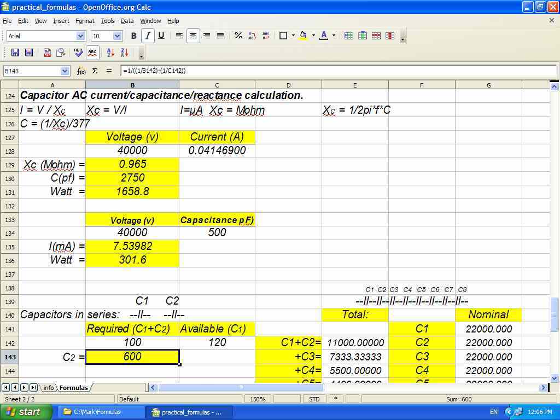Image resolution: width=560 pixels, height=420 pixels.
Task: Toggle italic formatting off
Action: [x=147, y=36]
